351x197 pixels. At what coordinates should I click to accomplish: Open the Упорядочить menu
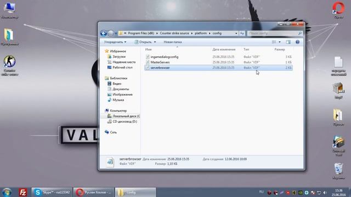click(x=115, y=42)
